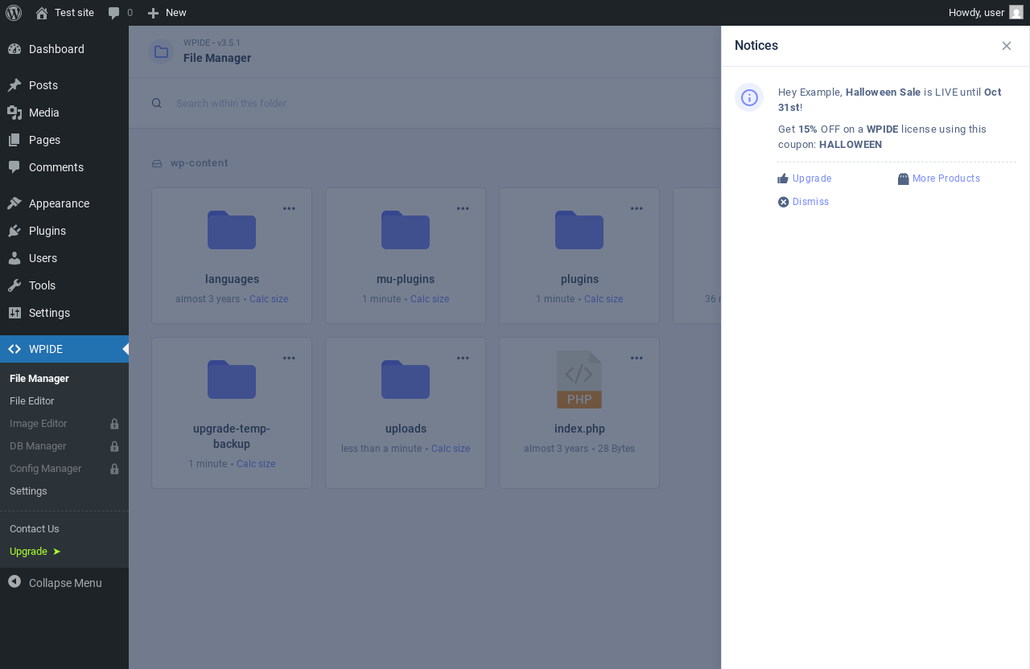
Task: Click the info icon in the Notices panel
Action: 749,97
